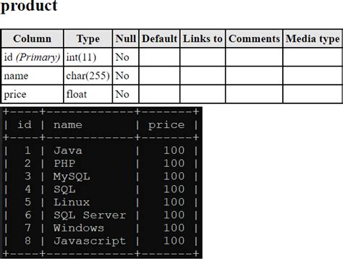Image resolution: width=343 pixels, height=261 pixels.
Task: Click the Type header cell
Action: point(88,38)
